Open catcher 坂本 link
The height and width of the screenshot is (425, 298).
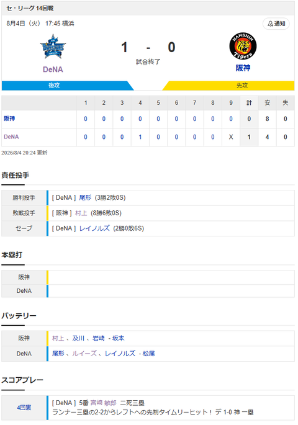[118, 338]
